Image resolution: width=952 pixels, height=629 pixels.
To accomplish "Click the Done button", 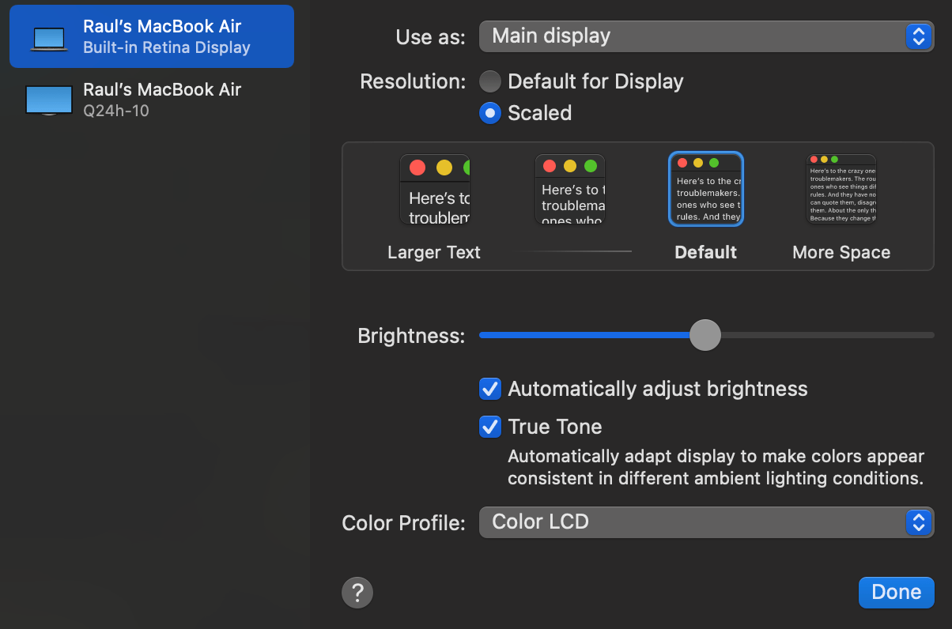I will tap(896, 591).
